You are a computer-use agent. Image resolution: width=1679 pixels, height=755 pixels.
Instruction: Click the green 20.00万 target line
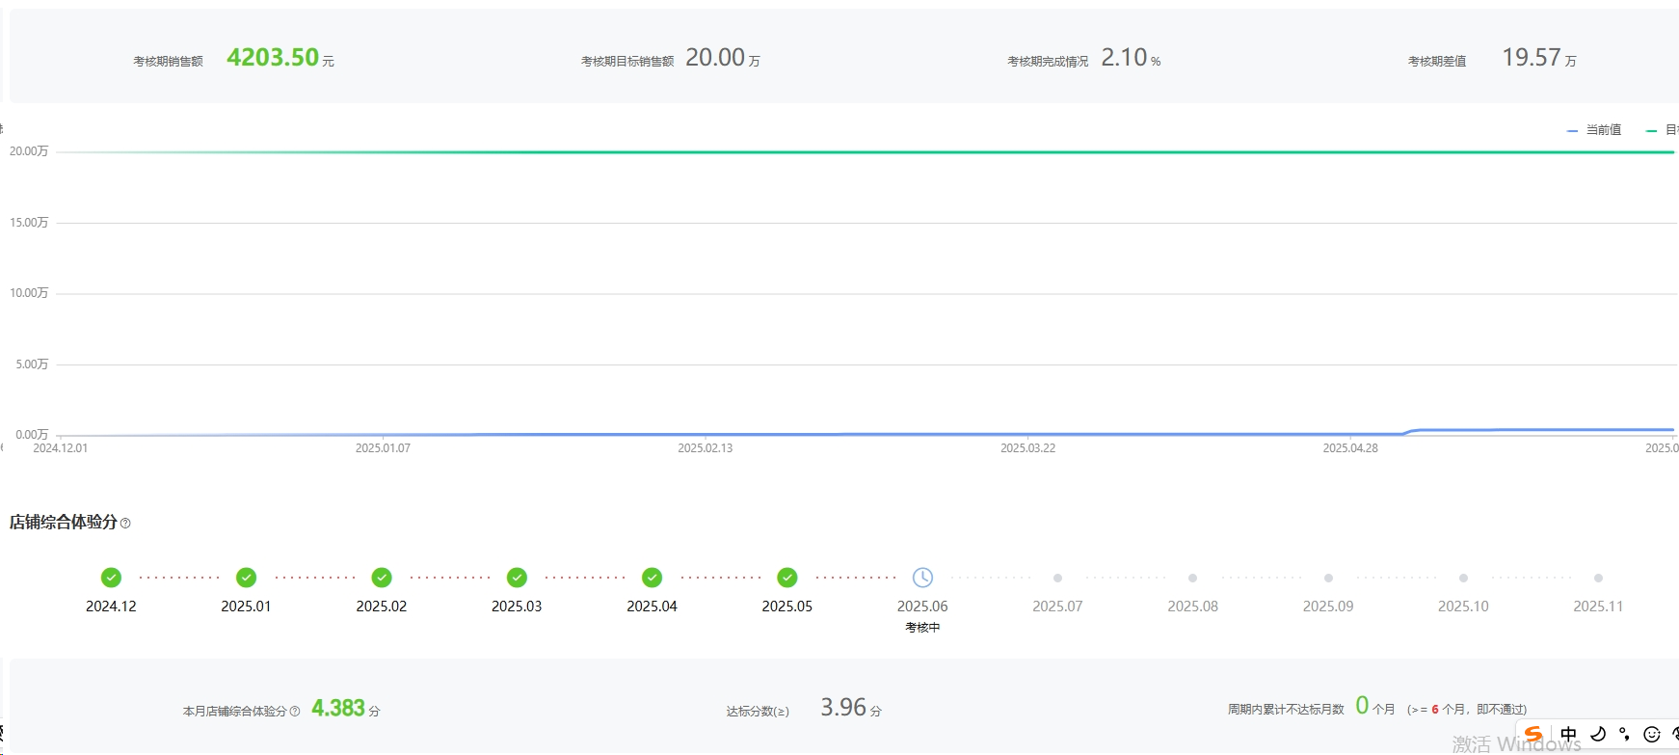click(867, 152)
